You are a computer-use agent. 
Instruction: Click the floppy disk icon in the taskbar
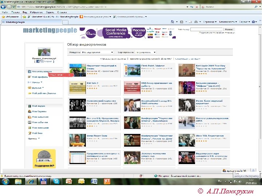pyautogui.click(x=43, y=181)
